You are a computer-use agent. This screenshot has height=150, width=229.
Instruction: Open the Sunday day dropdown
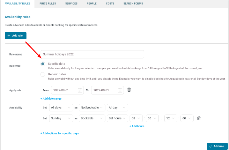61,118
